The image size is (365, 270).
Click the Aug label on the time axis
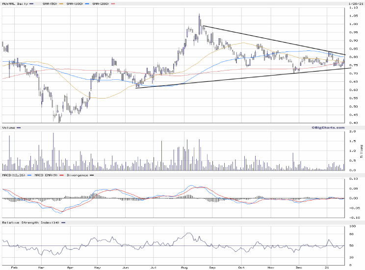pyautogui.click(x=184, y=269)
